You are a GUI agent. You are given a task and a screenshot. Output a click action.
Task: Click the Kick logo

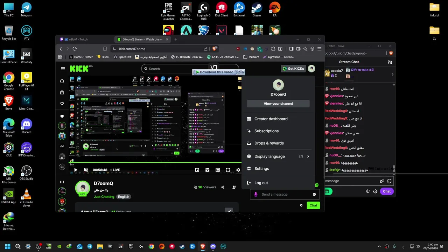[81, 69]
